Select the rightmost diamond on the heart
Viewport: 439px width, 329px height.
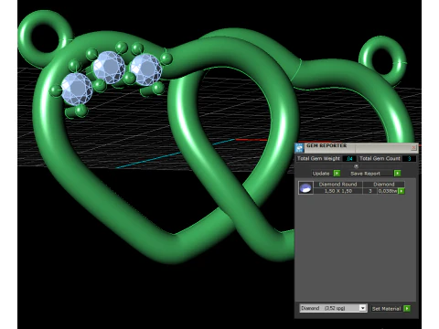click(x=145, y=69)
